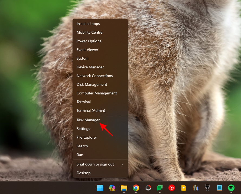
Task: Open Power Options
Action: coord(89,41)
